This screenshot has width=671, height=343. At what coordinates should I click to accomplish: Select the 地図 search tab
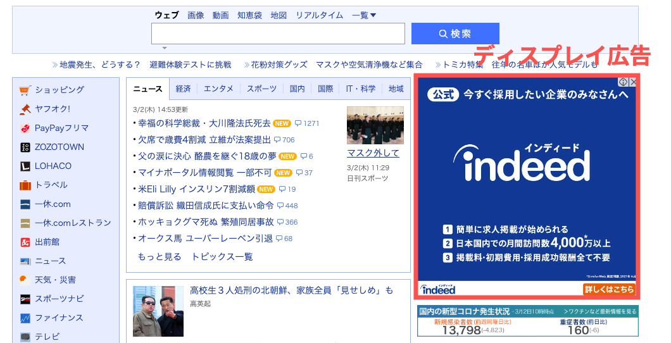(x=279, y=15)
